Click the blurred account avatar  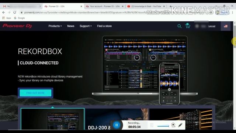[197, 26]
